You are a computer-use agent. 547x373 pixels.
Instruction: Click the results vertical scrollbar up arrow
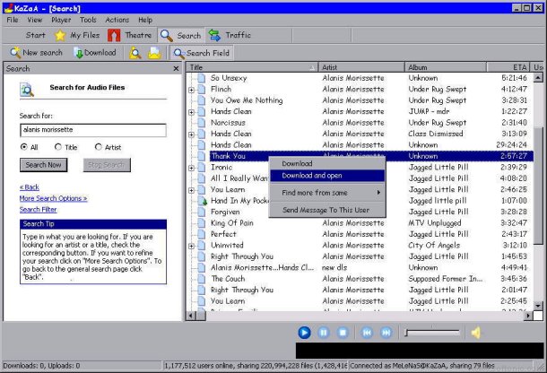538,78
